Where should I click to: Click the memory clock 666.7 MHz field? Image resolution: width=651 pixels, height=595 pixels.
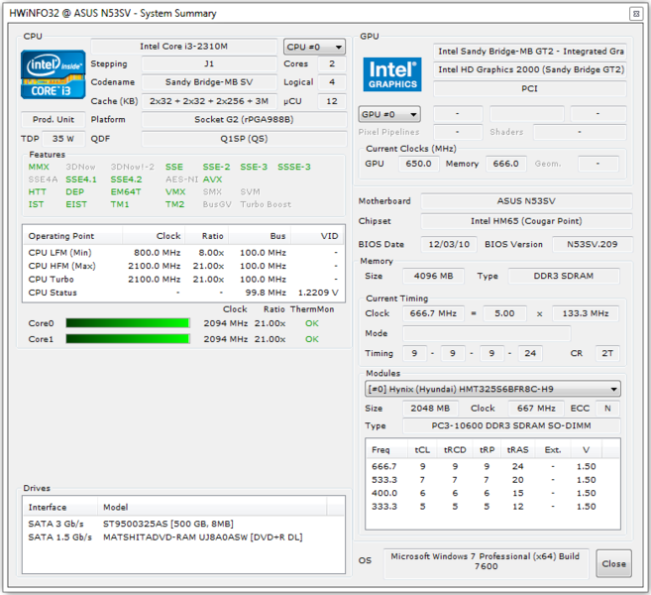tap(433, 313)
